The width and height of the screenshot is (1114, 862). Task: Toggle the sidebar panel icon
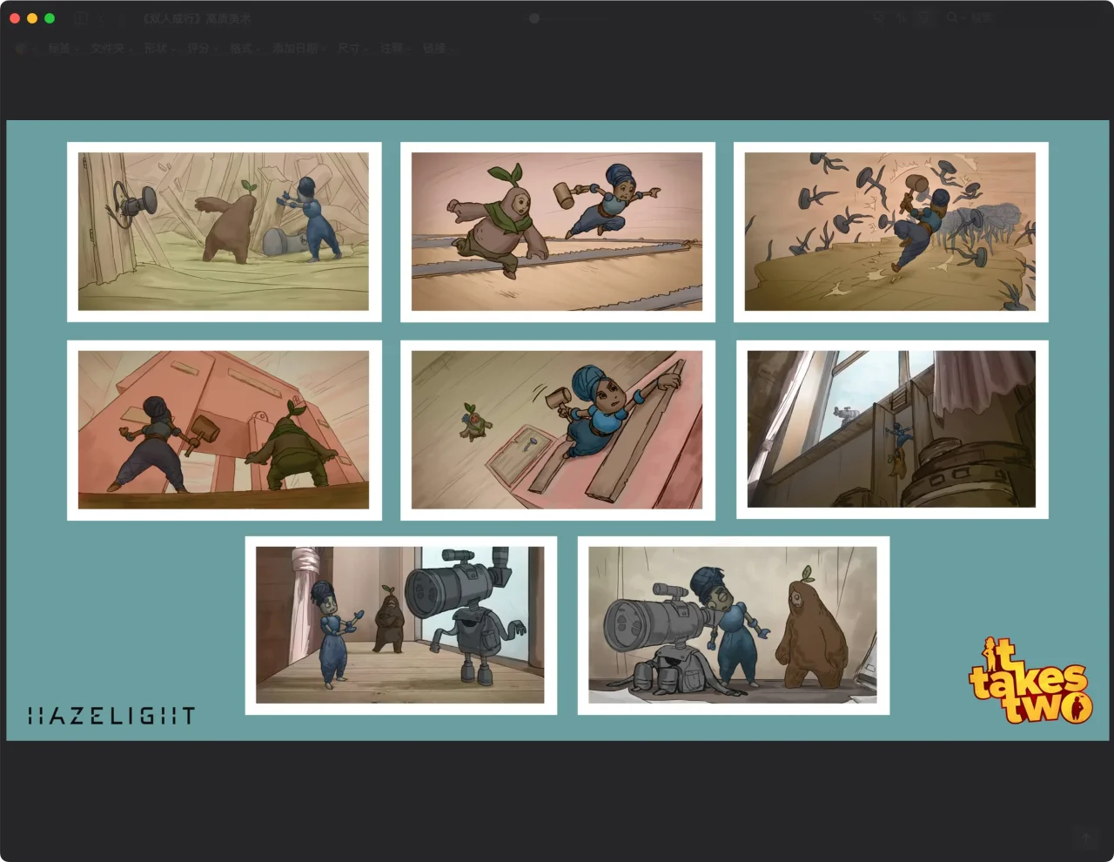click(81, 18)
